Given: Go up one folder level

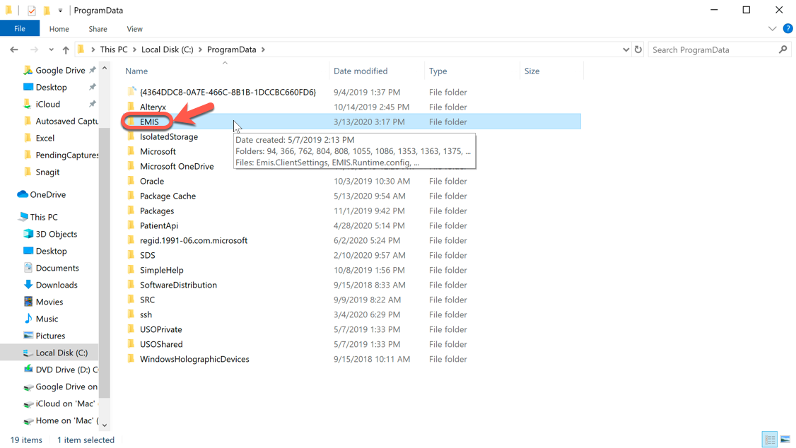Looking at the screenshot, I should 66,49.
